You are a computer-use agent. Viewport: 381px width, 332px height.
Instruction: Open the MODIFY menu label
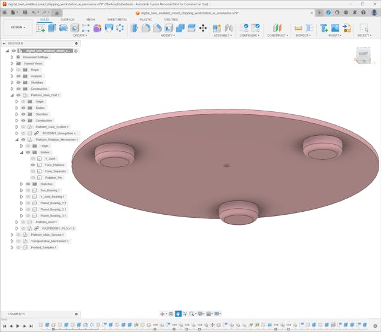(x=168, y=35)
